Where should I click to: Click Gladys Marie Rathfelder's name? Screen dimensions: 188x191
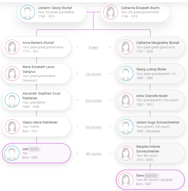(40, 122)
